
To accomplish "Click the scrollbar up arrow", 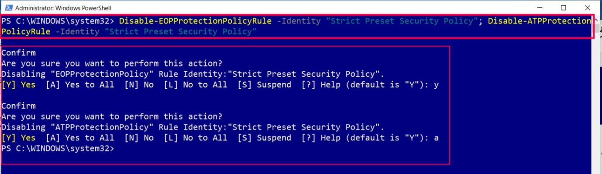I will pyautogui.click(x=598, y=20).
